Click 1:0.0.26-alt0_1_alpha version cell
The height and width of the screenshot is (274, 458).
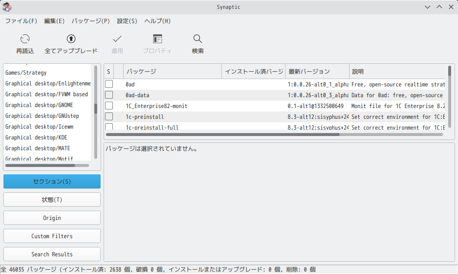318,84
